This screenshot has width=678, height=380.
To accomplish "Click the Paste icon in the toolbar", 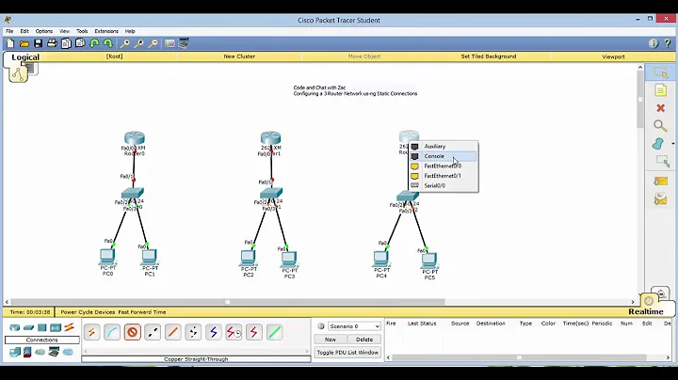I will pyautogui.click(x=80, y=43).
